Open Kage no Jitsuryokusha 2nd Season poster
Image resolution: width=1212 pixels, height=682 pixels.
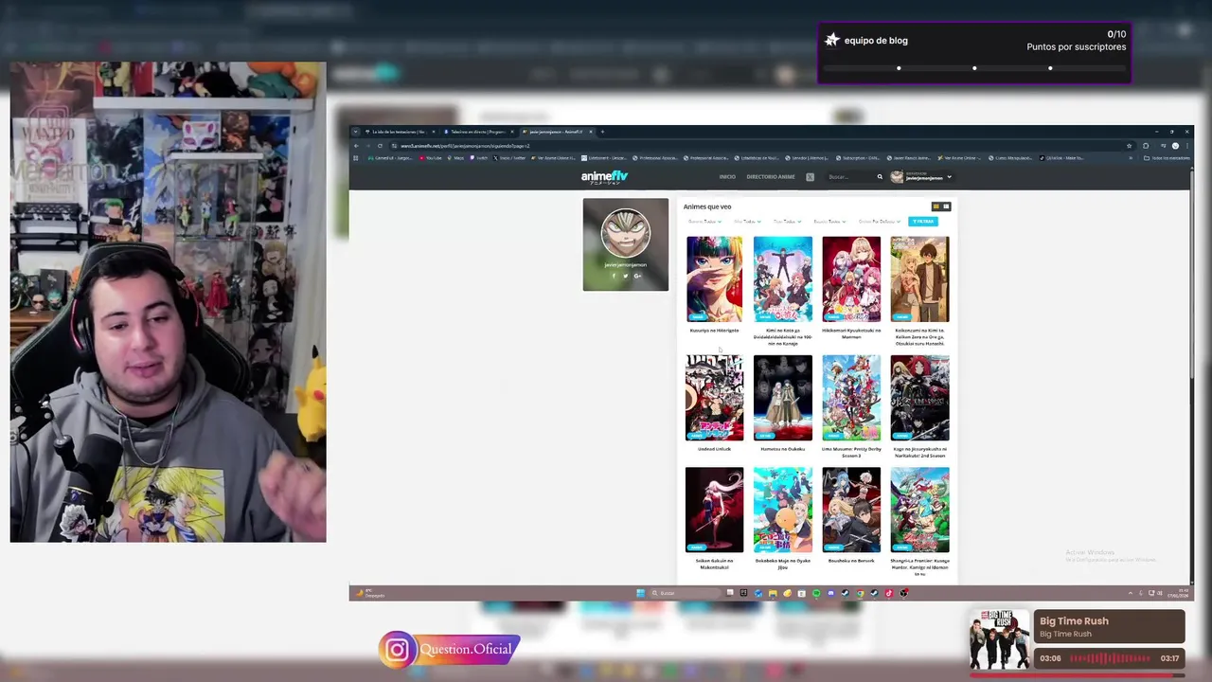(x=919, y=398)
